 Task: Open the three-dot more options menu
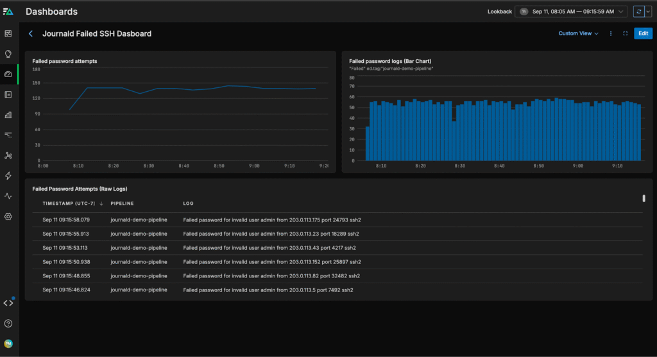[610, 33]
